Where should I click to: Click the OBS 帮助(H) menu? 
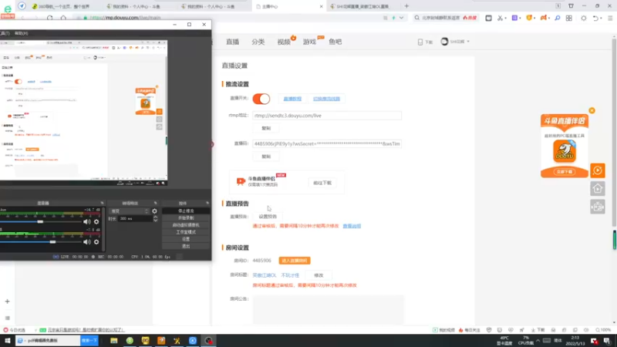(x=22, y=33)
